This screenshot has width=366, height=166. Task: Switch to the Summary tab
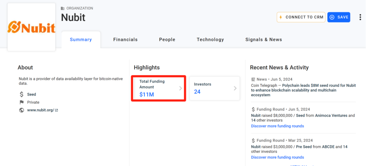point(81,40)
